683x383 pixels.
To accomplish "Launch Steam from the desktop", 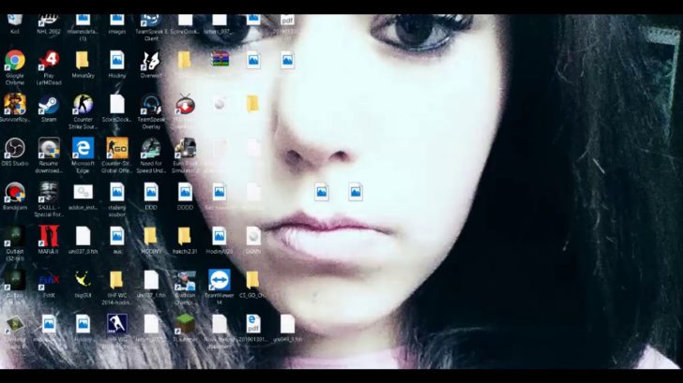I will [49, 105].
